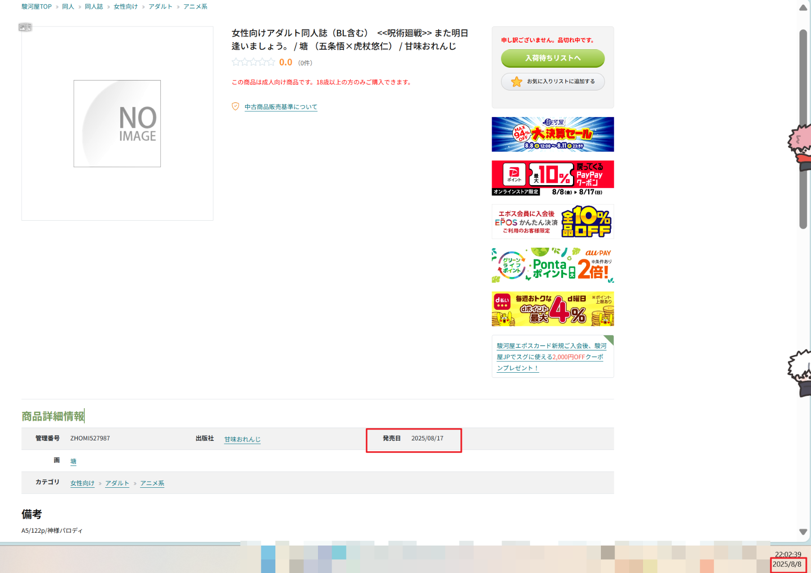Open d払い dポイント最大4% banner
Image resolution: width=811 pixels, height=573 pixels.
click(553, 309)
